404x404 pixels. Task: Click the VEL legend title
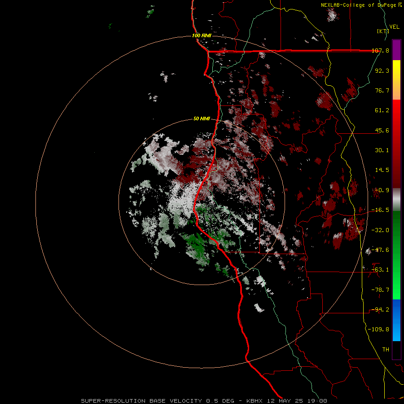(394, 27)
